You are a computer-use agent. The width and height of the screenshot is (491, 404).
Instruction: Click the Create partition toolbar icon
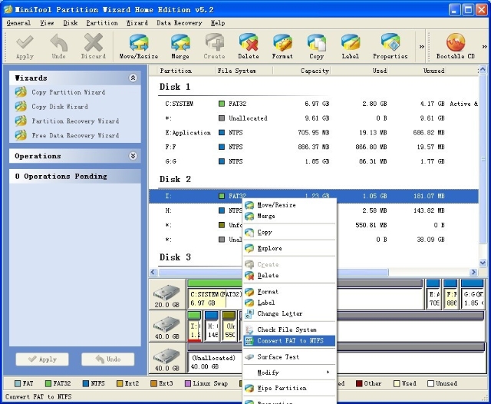point(214,47)
